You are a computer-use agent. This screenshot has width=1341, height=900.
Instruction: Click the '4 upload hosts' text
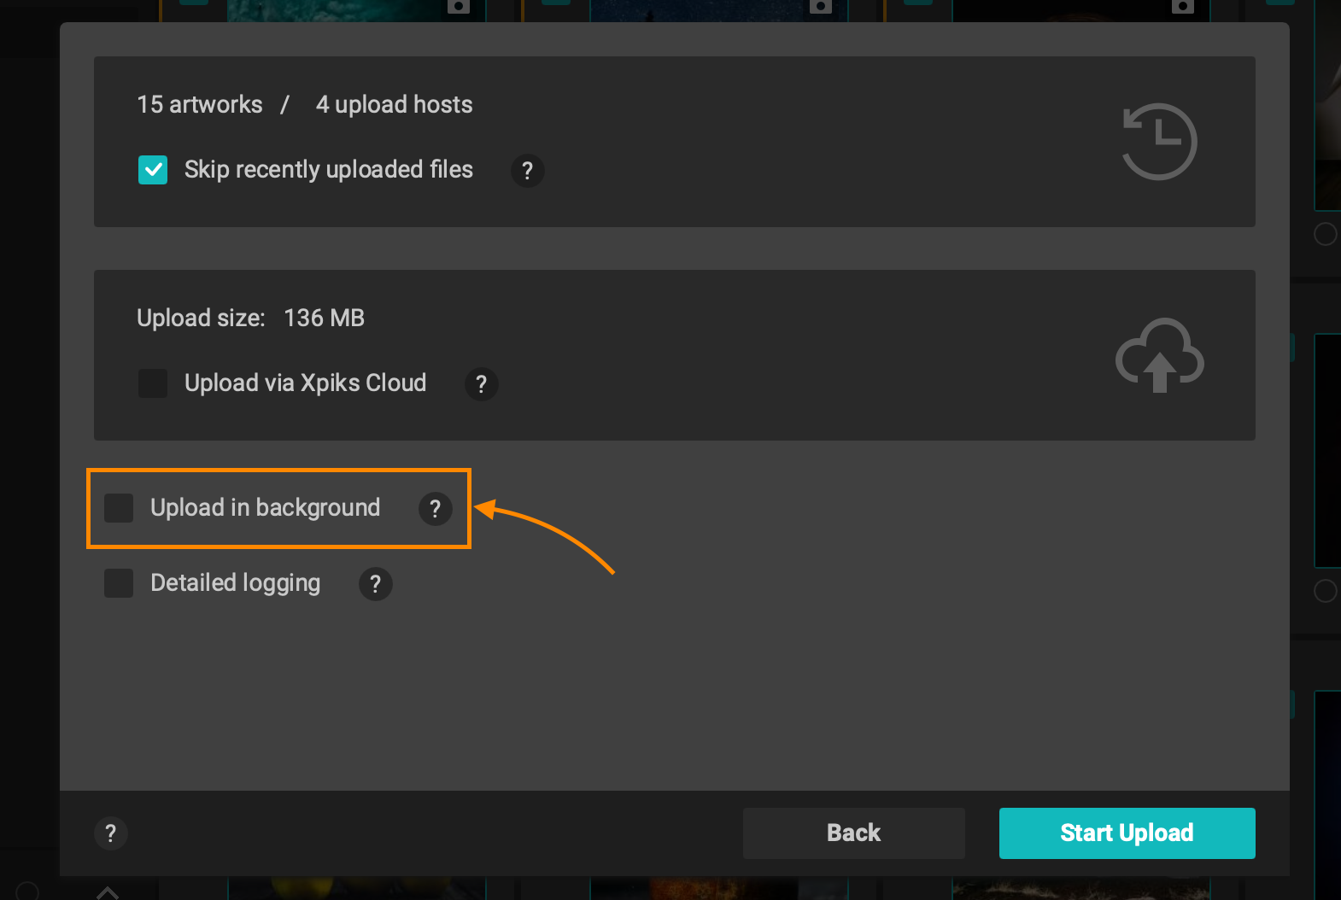(394, 104)
